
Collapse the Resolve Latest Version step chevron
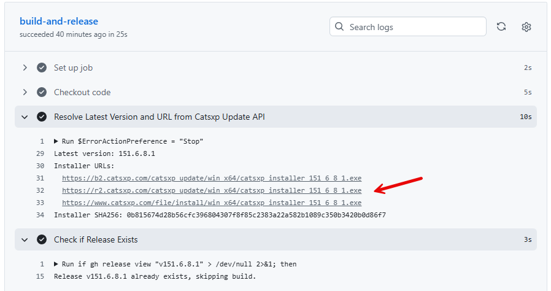pos(25,117)
